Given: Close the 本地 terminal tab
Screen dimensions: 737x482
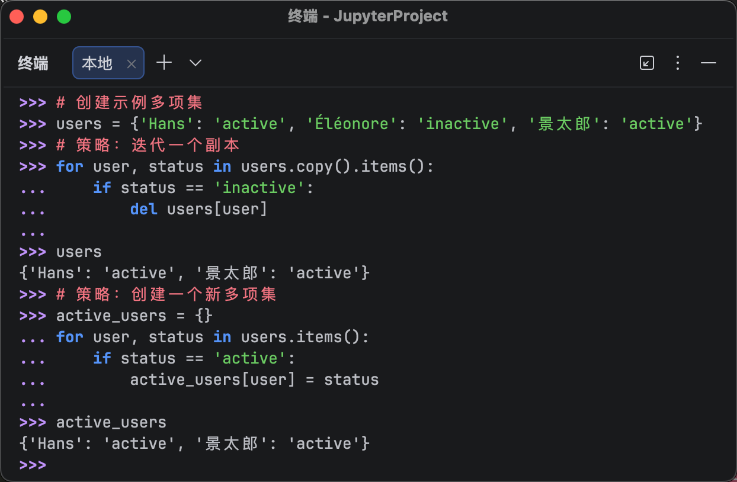Looking at the screenshot, I should point(132,64).
